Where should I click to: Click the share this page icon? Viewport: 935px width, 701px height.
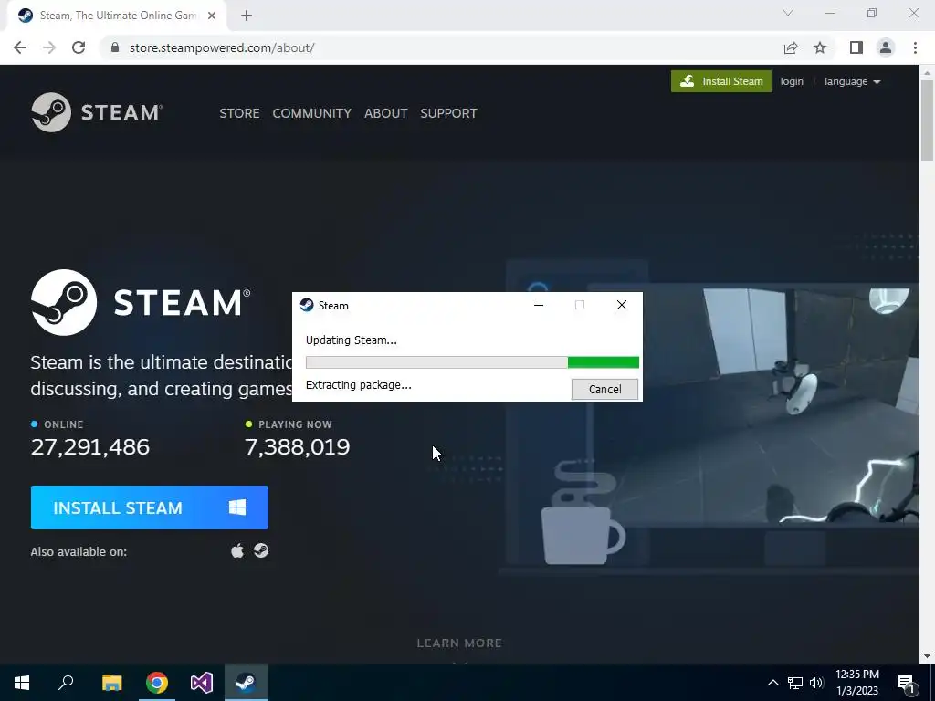pos(791,47)
